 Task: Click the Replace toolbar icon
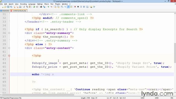click(x=44, y=7)
